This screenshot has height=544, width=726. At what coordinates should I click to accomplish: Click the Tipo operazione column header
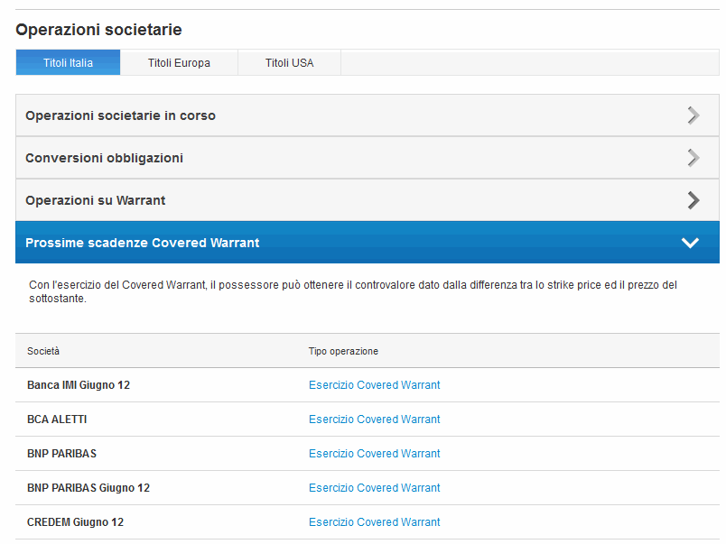pos(343,351)
